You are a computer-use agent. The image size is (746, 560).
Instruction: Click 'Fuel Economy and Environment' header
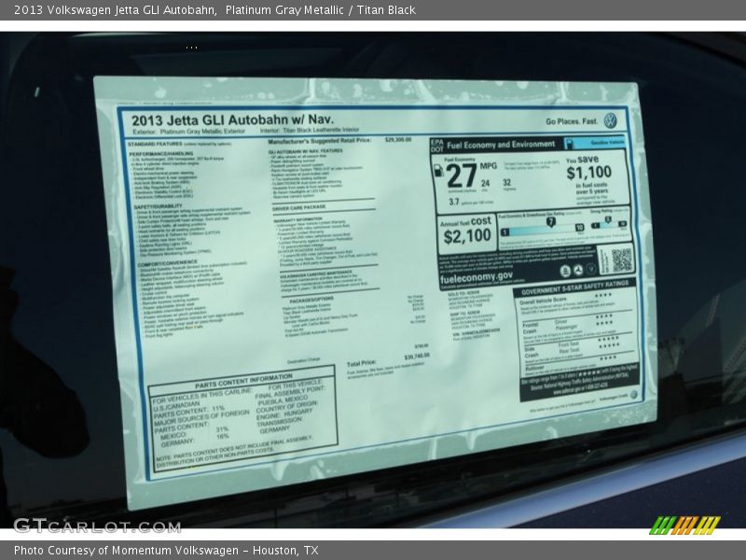tap(501, 145)
